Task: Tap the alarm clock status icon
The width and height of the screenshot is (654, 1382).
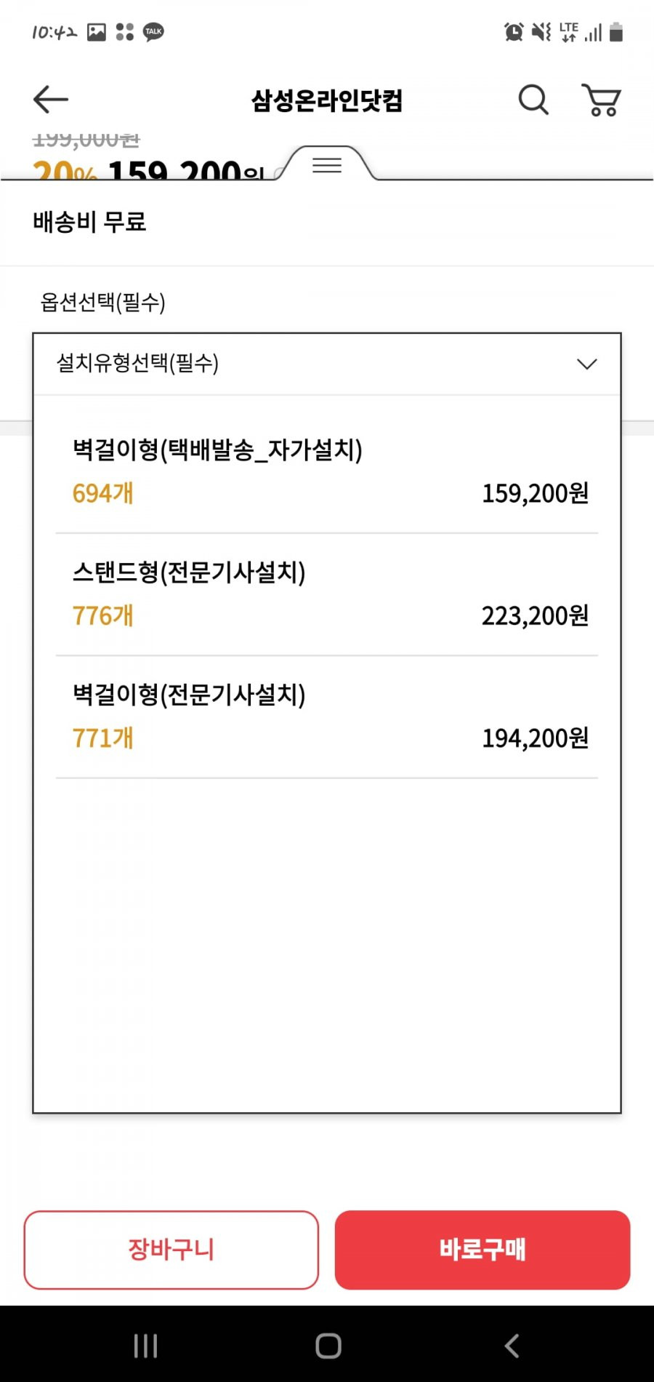Action: [x=514, y=32]
